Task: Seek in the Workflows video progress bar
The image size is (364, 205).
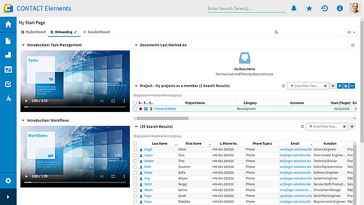Action: (75, 182)
